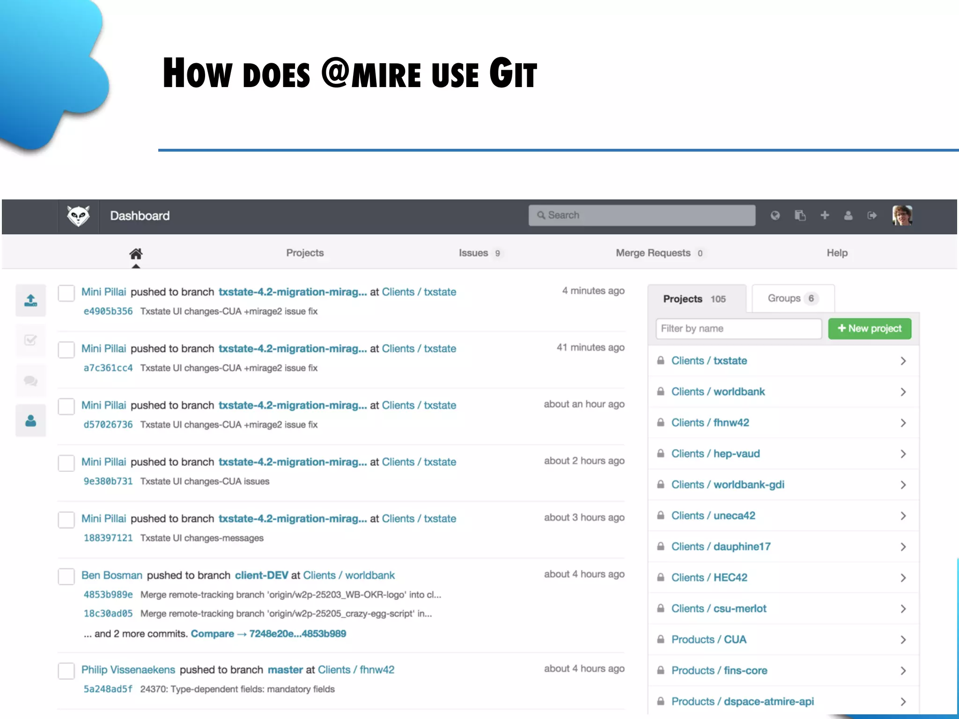
Task: Filter activity by push events icon
Action: pyautogui.click(x=31, y=301)
